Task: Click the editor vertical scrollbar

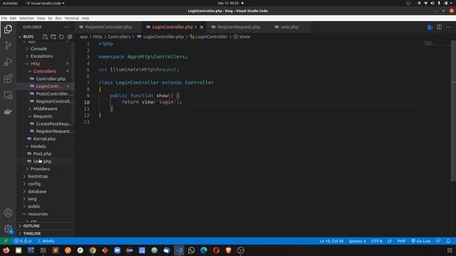Action: tap(453, 111)
